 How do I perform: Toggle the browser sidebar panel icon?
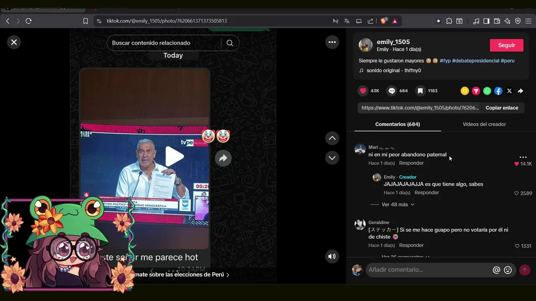(487, 21)
